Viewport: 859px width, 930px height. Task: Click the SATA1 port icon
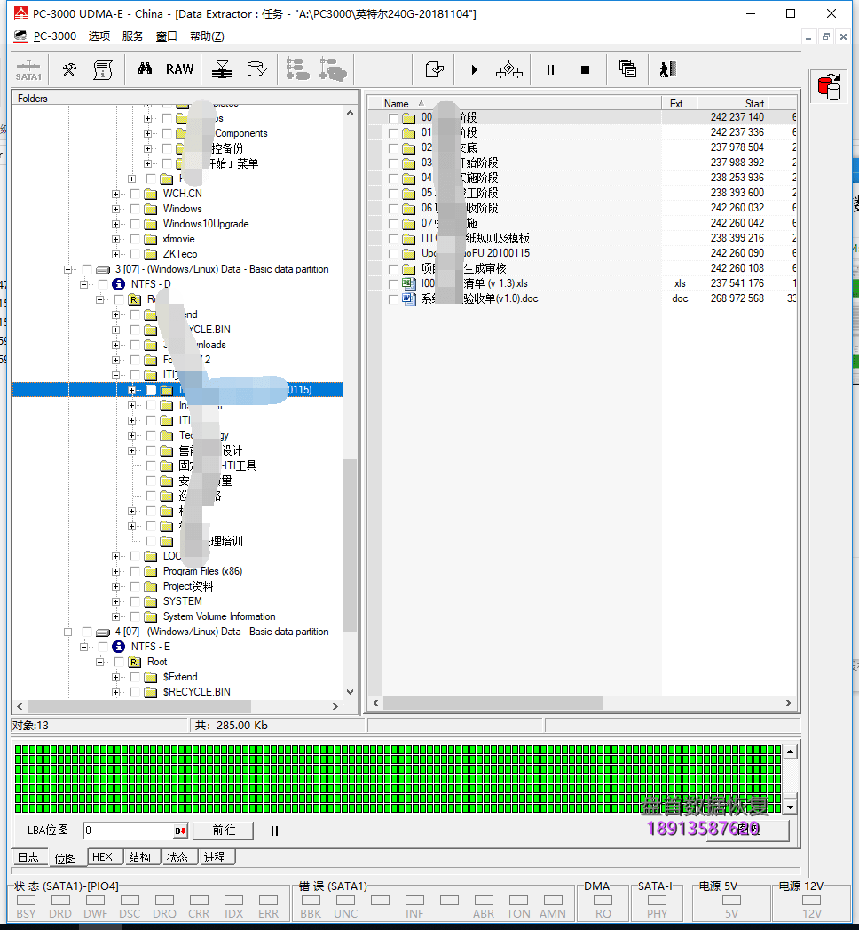coord(28,70)
